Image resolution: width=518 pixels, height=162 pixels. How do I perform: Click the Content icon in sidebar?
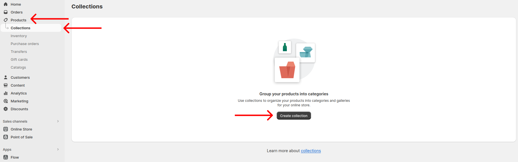pos(6,85)
